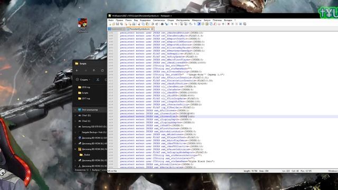Open Создать dropdown in Explorer window
This screenshot has width=338, height=190.
(83, 80)
